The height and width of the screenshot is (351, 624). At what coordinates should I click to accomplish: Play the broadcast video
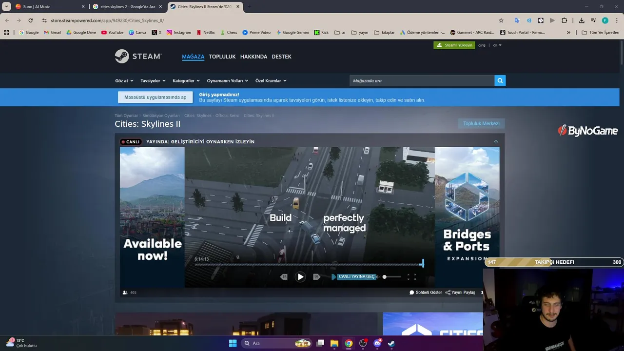(300, 277)
